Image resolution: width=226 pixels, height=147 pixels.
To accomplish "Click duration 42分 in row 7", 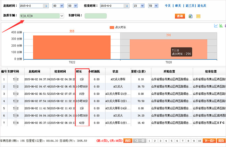I will click(x=82, y=123).
